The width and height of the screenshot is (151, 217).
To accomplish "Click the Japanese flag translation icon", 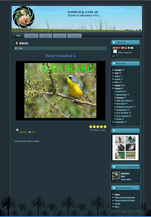I will point(132,48).
